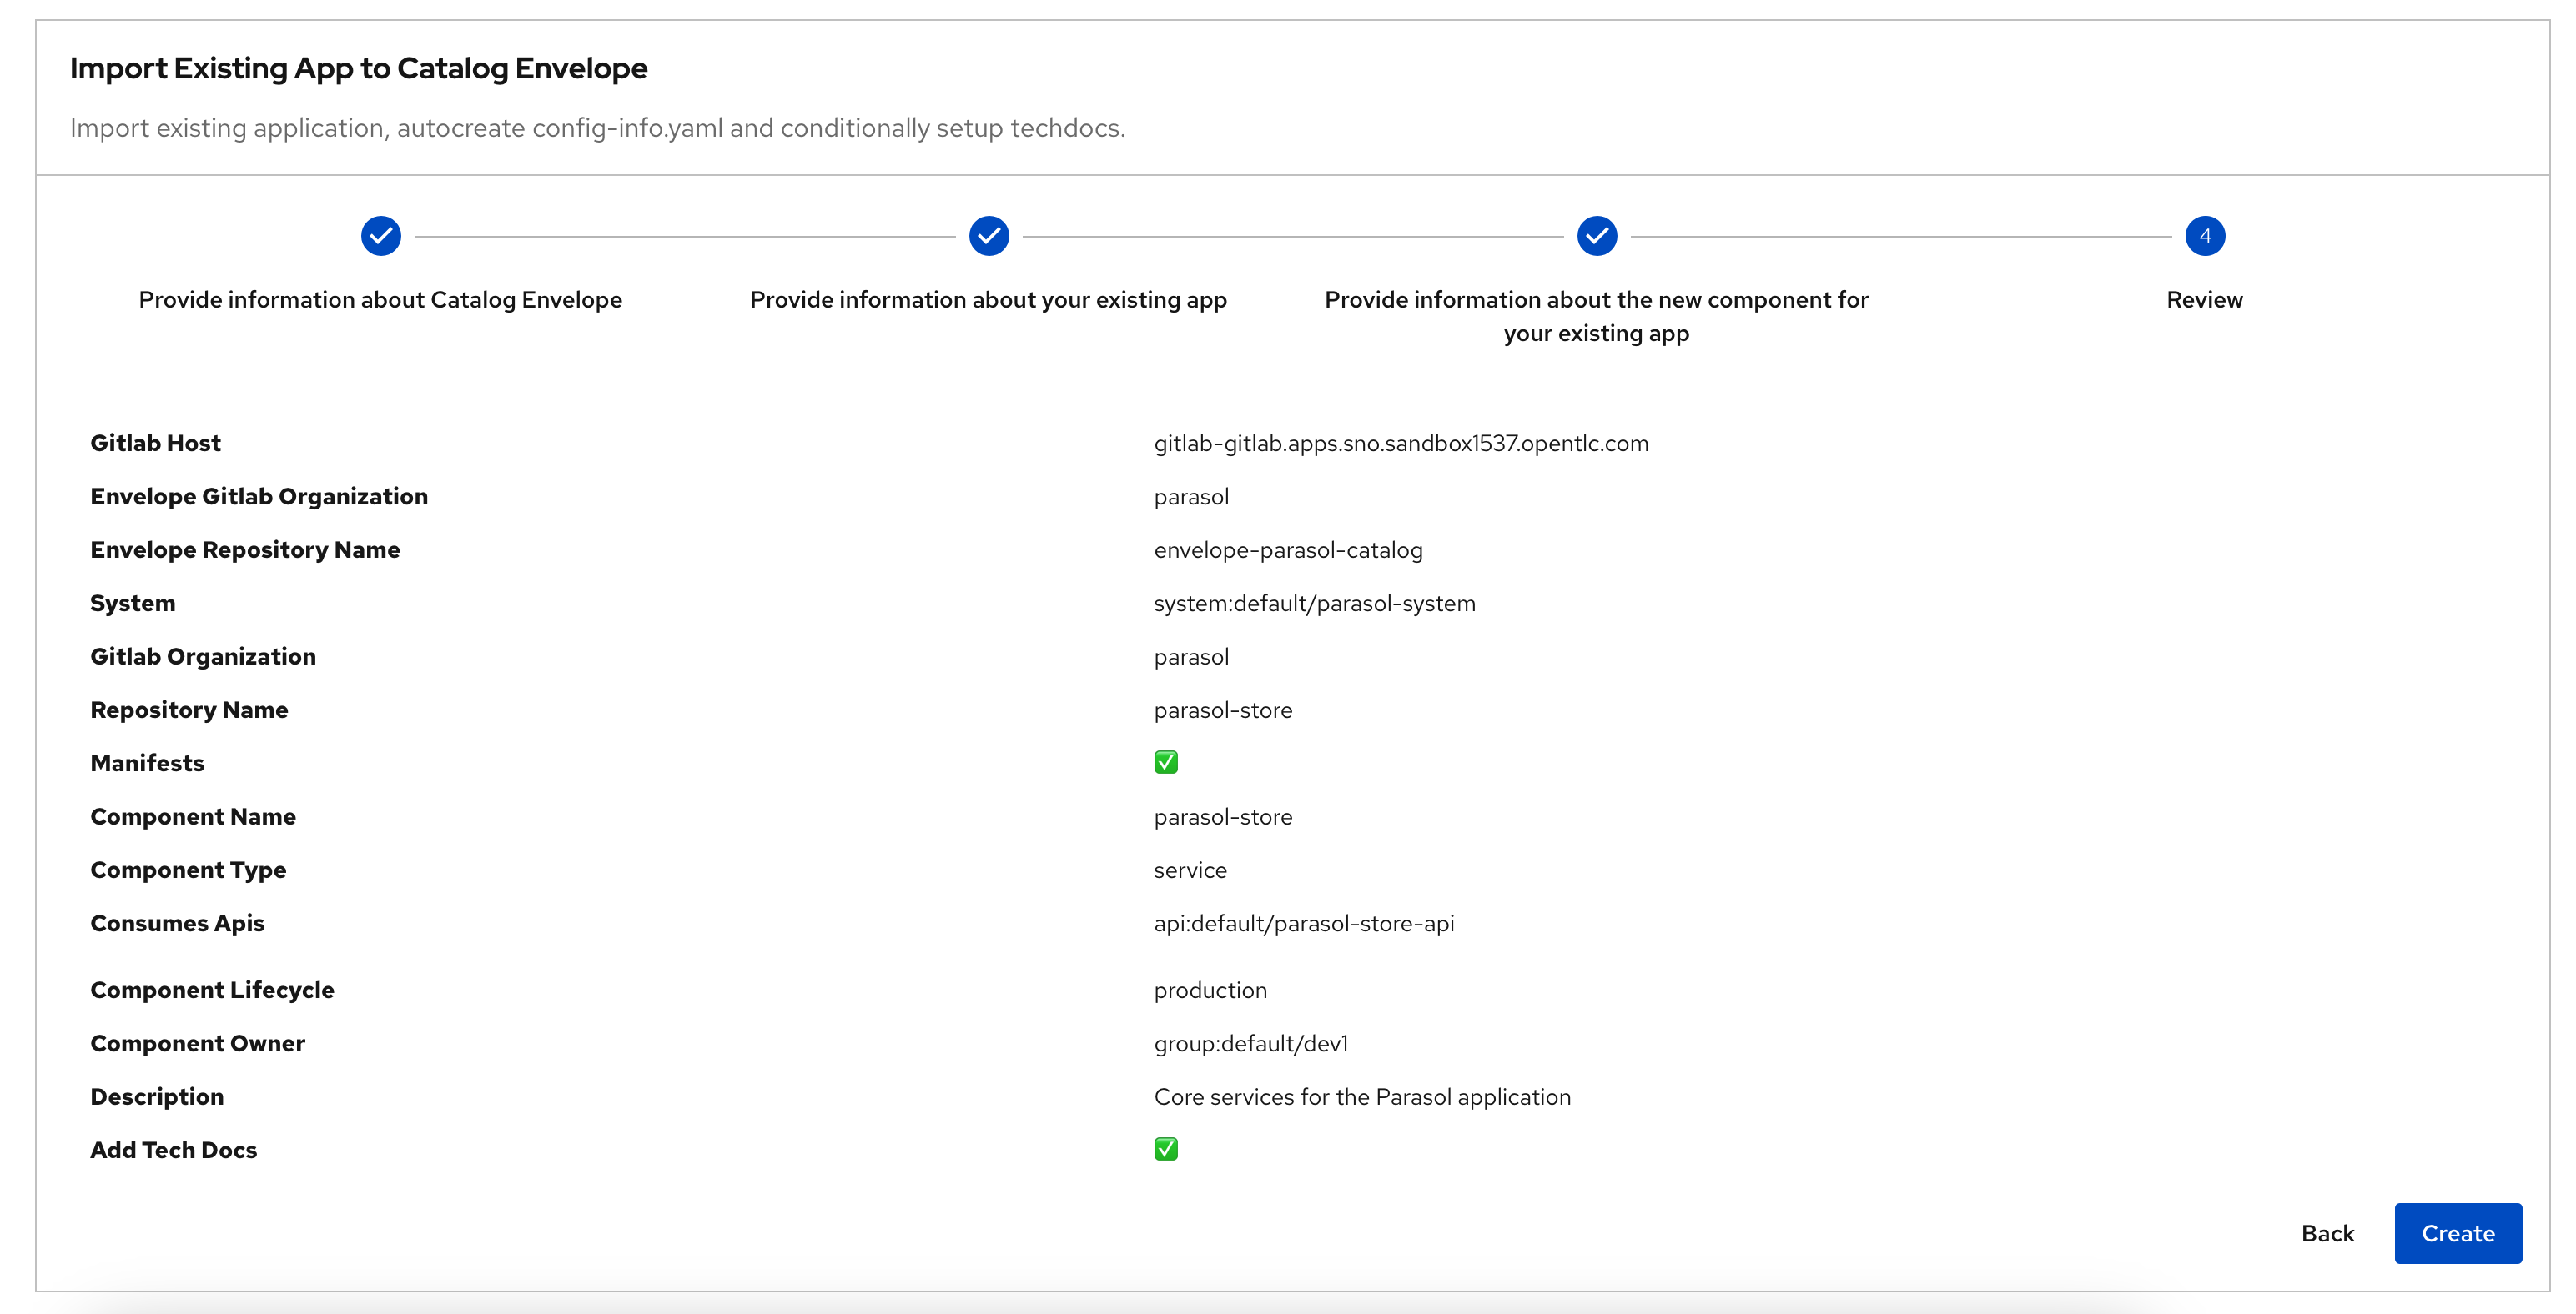This screenshot has height=1314, width=2576.
Task: Expand the Component Owner dropdown selector
Action: click(x=1257, y=1042)
